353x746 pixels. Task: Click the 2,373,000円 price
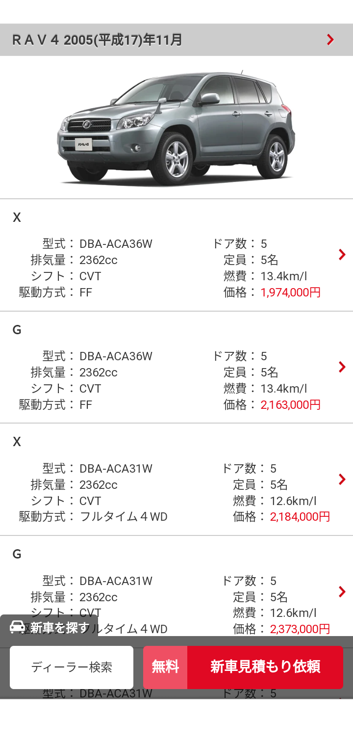point(300,629)
